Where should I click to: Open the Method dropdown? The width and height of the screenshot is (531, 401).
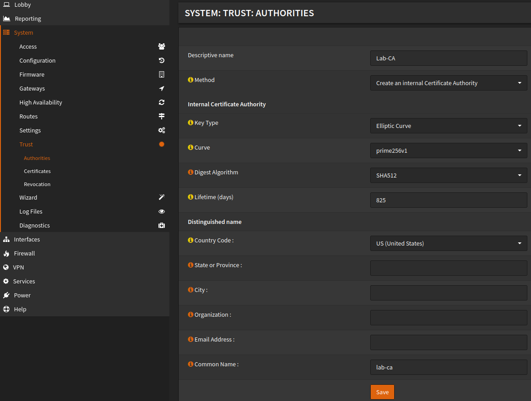[448, 83]
